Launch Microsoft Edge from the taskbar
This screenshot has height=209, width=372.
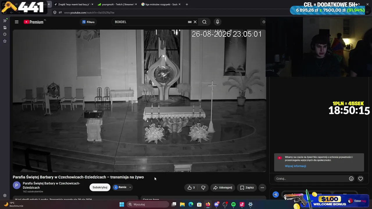(191, 204)
